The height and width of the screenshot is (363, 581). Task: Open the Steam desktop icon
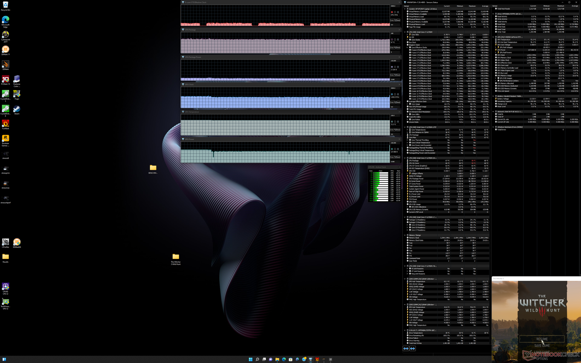coord(17,109)
